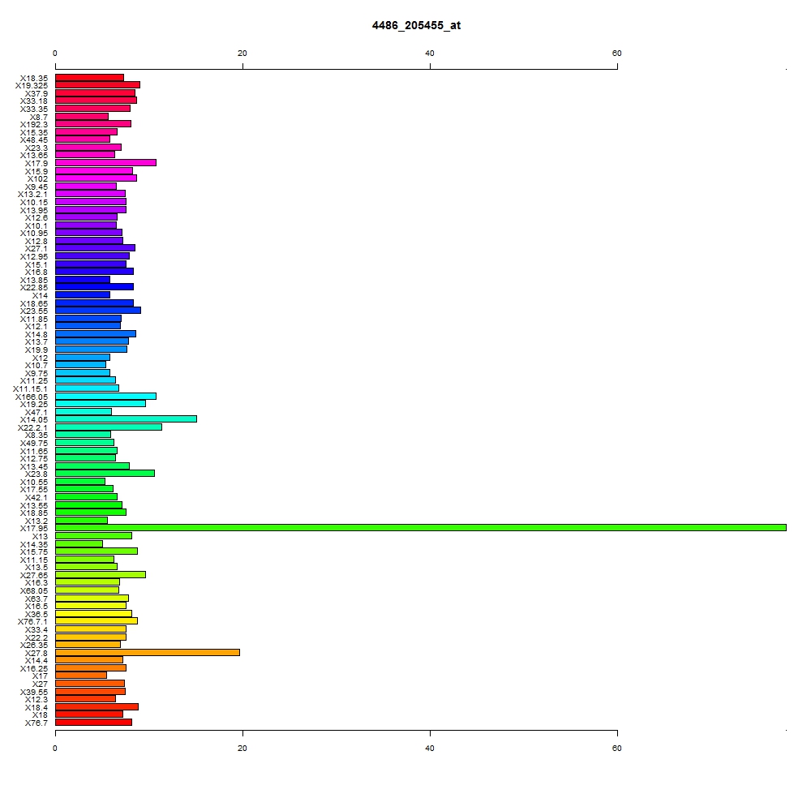811x811 pixels.
Task: Select the X19.9 row label
Action: [x=36, y=350]
